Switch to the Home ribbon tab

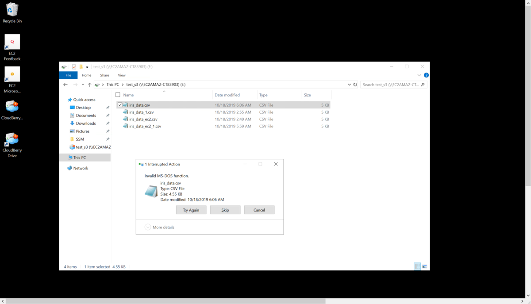tap(87, 75)
